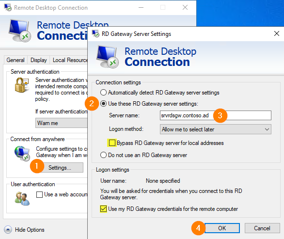This screenshot has height=239, width=284.
Task: Open the Warn me authentication dropdown
Action: click(62, 123)
